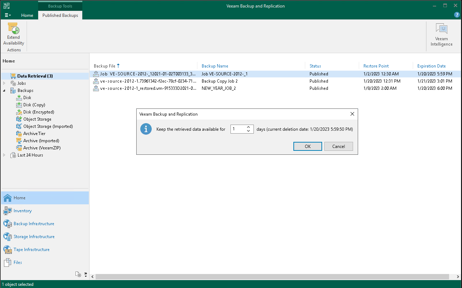Switch to the Home ribbon tab

(27, 15)
